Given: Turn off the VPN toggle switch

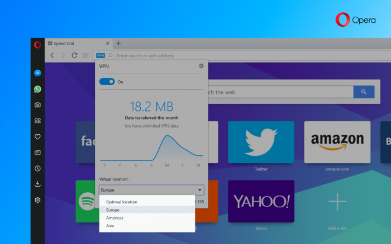Looking at the screenshot, I should pyautogui.click(x=107, y=81).
